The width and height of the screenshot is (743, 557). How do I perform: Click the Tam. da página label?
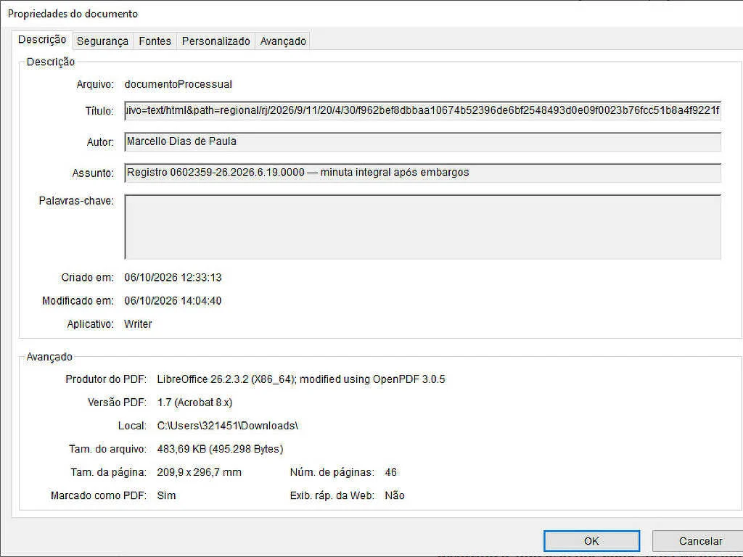[109, 472]
